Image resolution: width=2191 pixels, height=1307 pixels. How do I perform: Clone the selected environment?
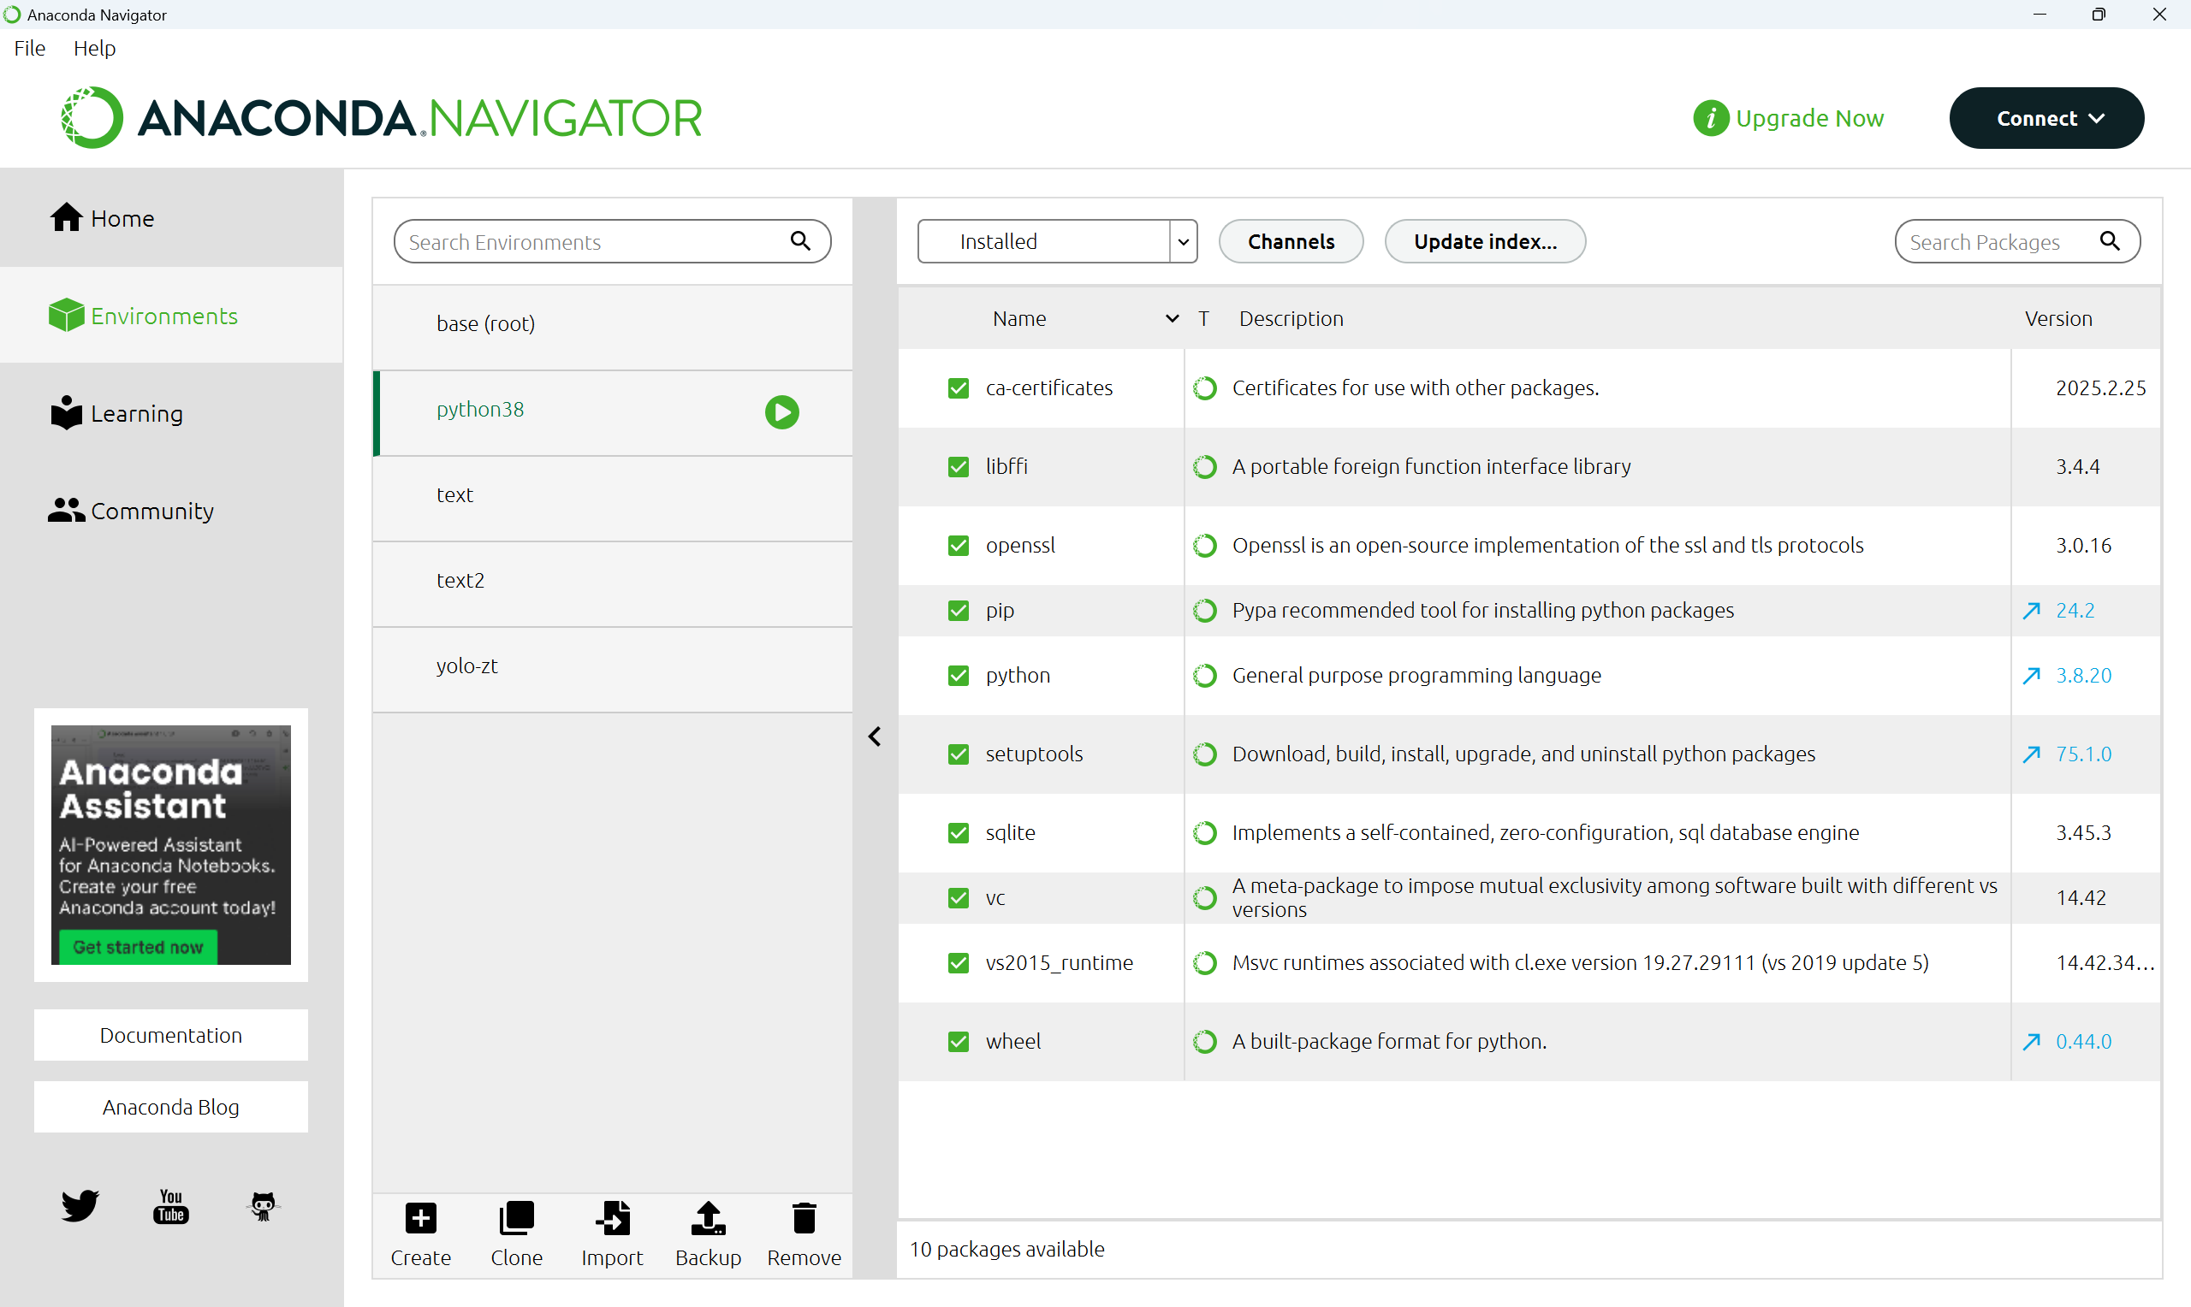point(516,1234)
